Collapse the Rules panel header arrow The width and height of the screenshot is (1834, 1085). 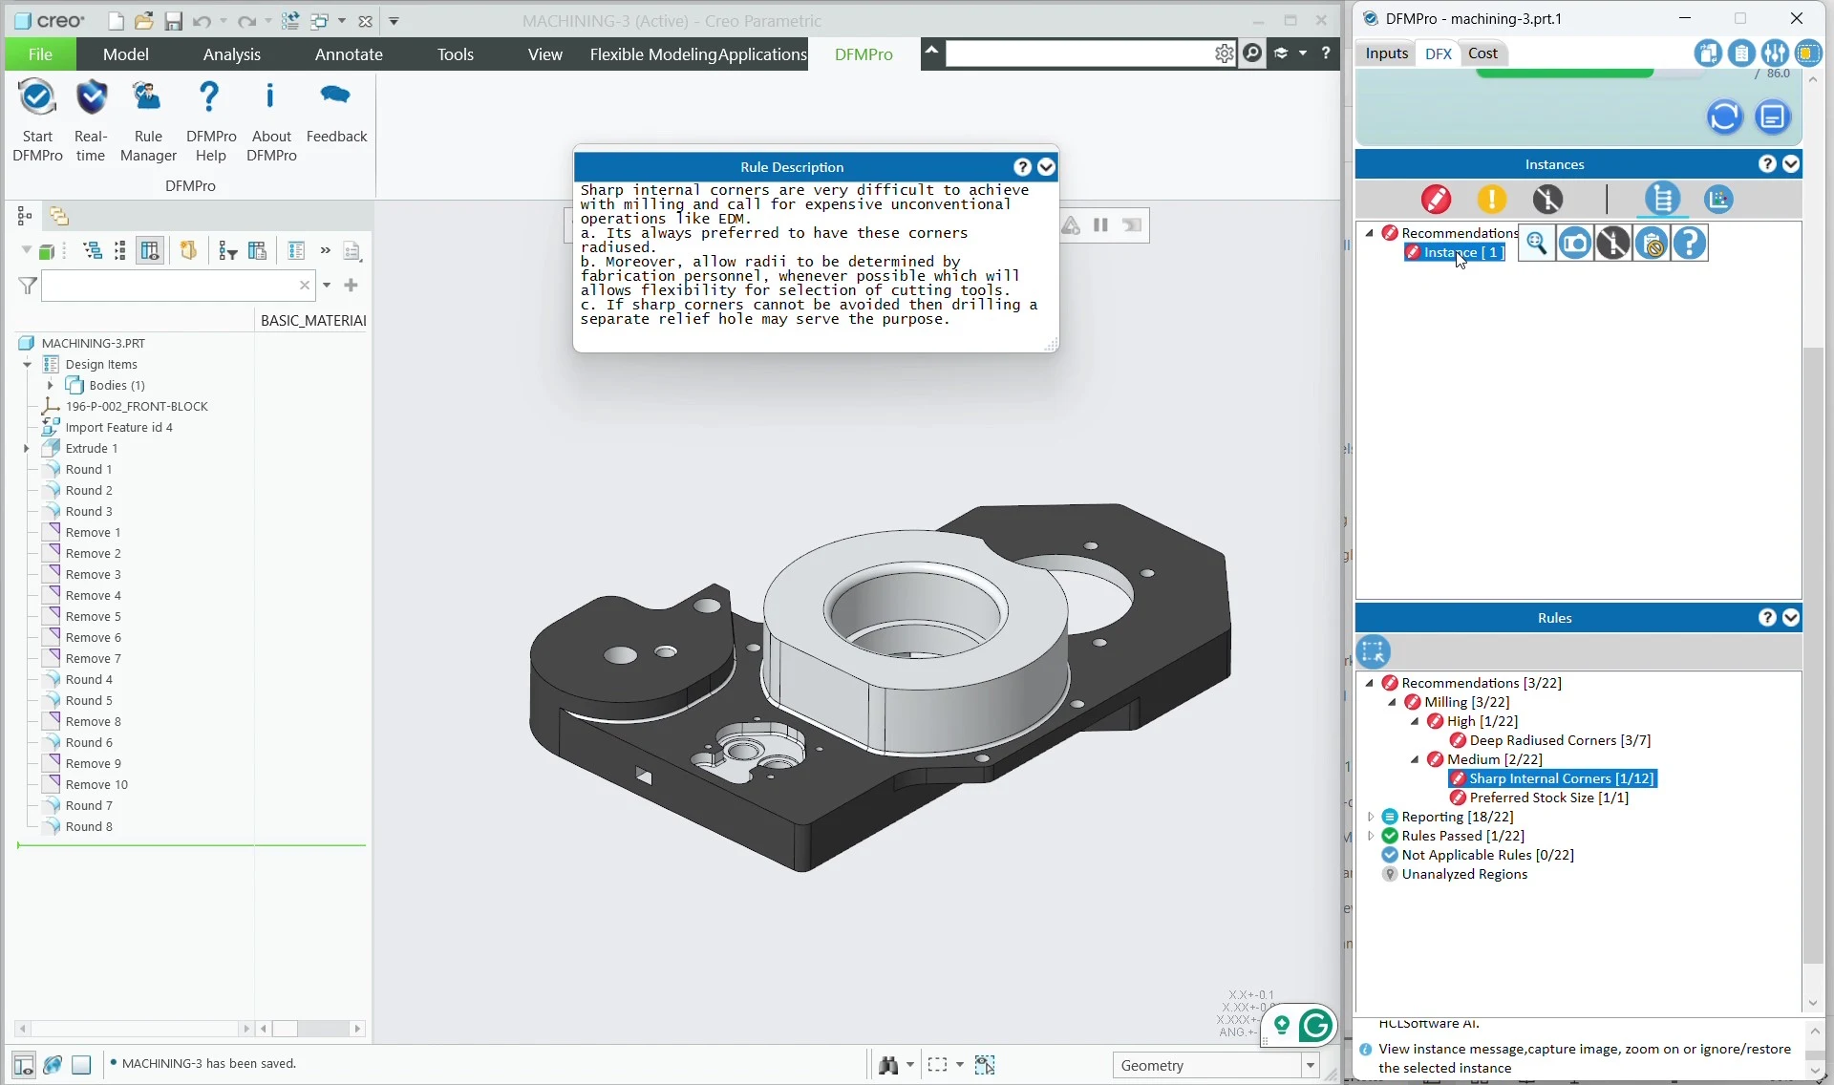1791,618
